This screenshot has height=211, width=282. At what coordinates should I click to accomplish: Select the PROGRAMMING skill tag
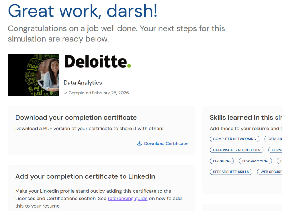click(x=255, y=161)
